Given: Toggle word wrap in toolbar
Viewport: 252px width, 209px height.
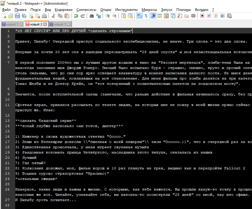Looking at the screenshot, I should click(x=139, y=16).
